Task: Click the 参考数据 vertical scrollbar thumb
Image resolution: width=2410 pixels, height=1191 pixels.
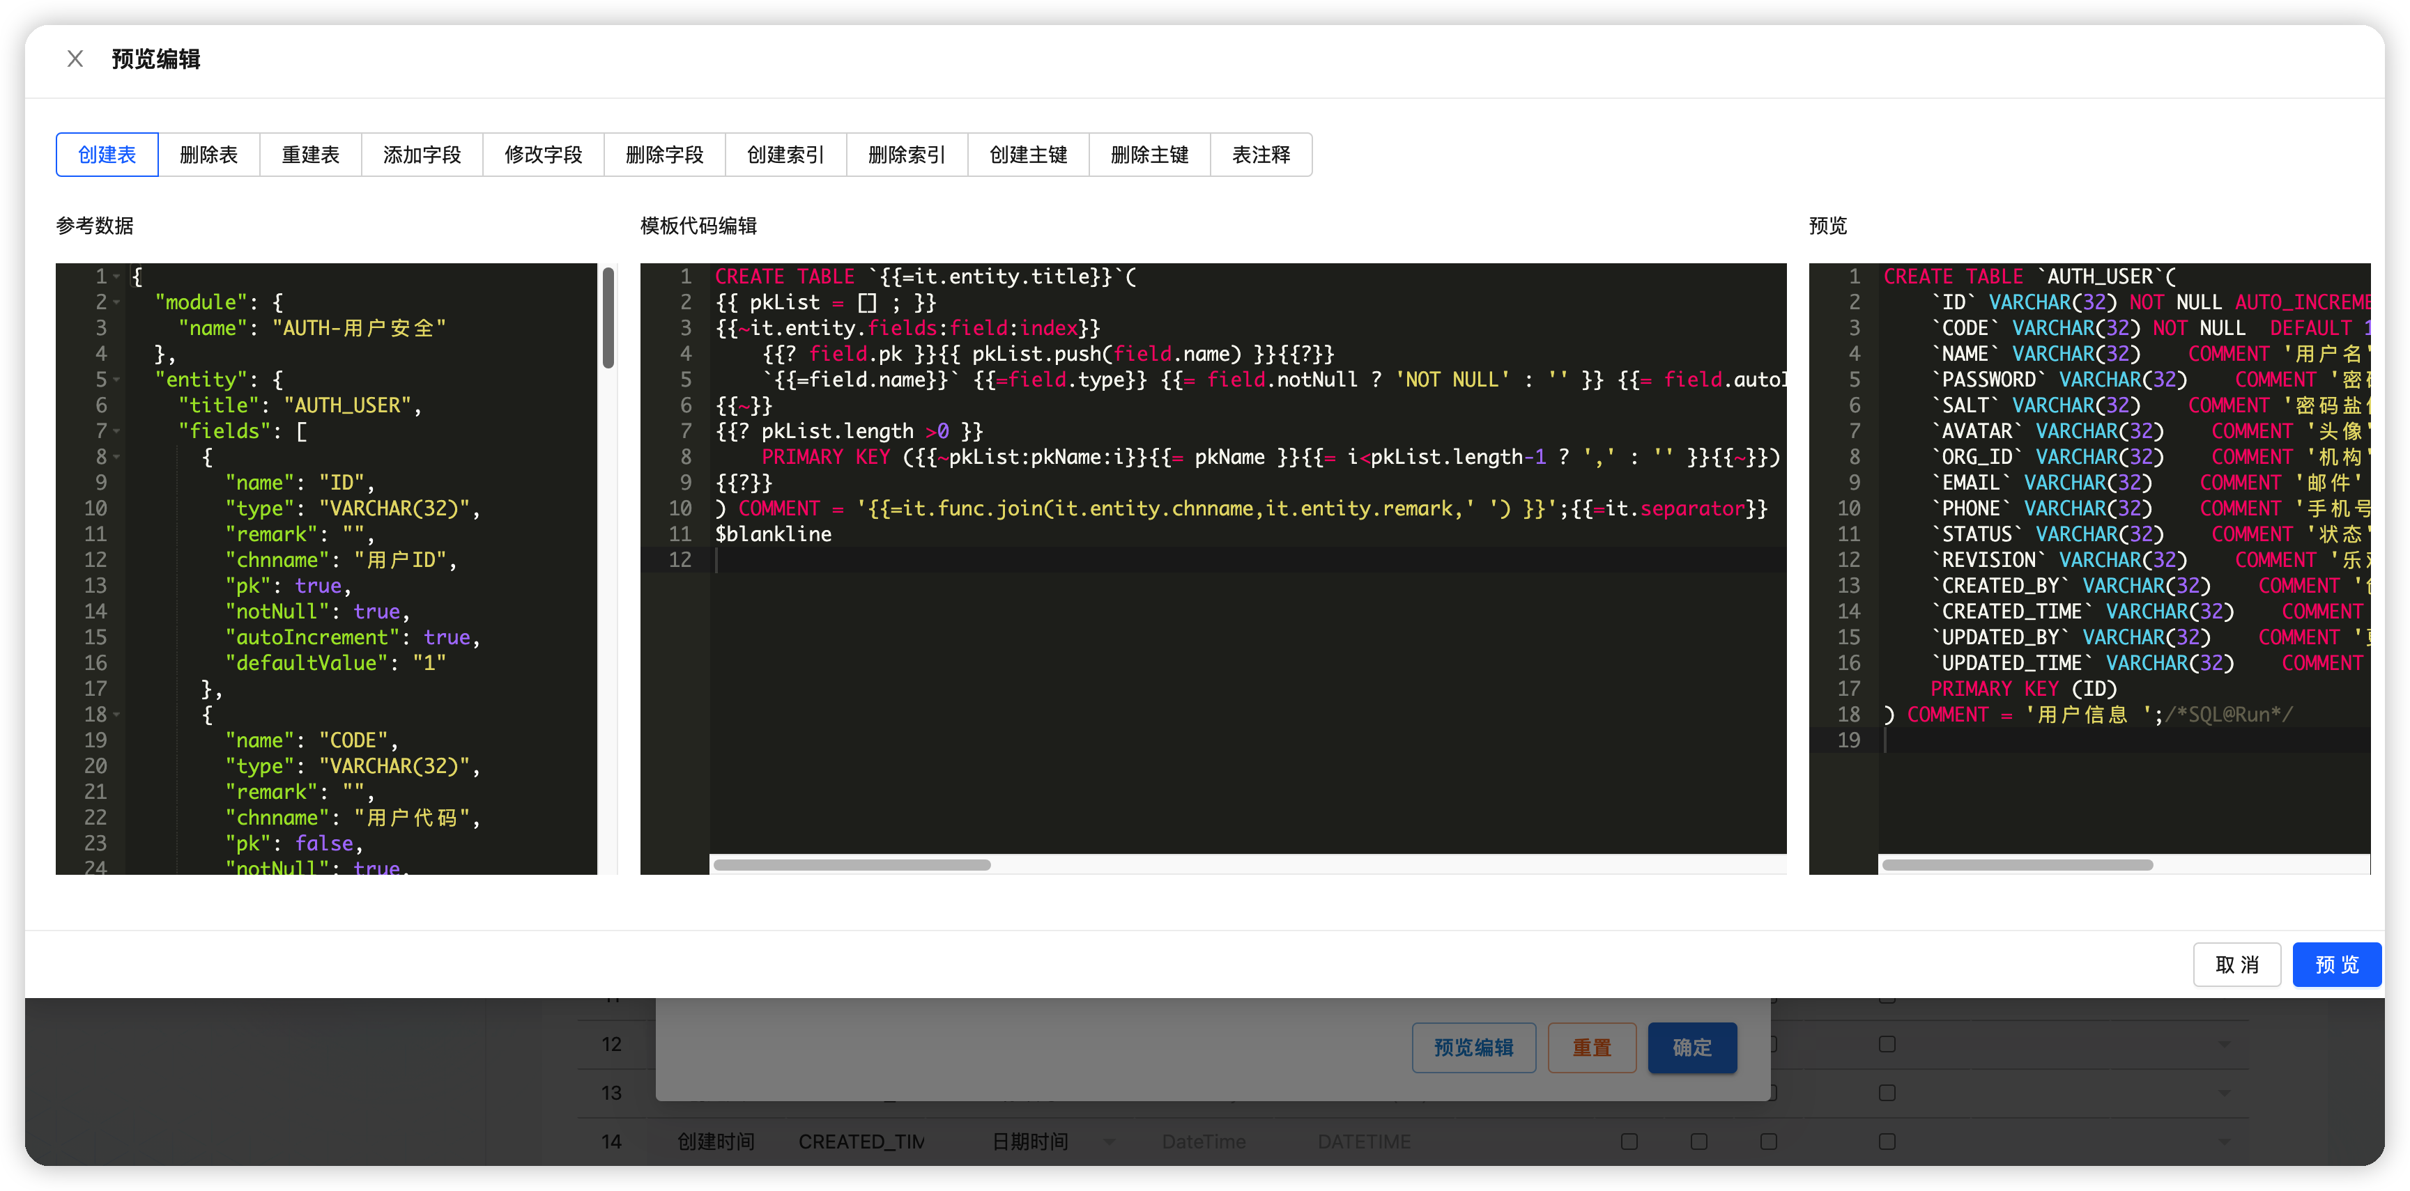Action: [x=608, y=318]
